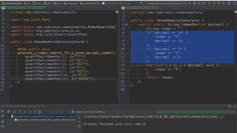Collapse all test nodes
This screenshot has height=133, width=237.
pos(25,112)
